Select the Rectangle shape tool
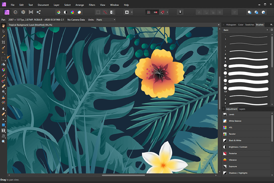This screenshot has width=274, height=183. pos(3,125)
